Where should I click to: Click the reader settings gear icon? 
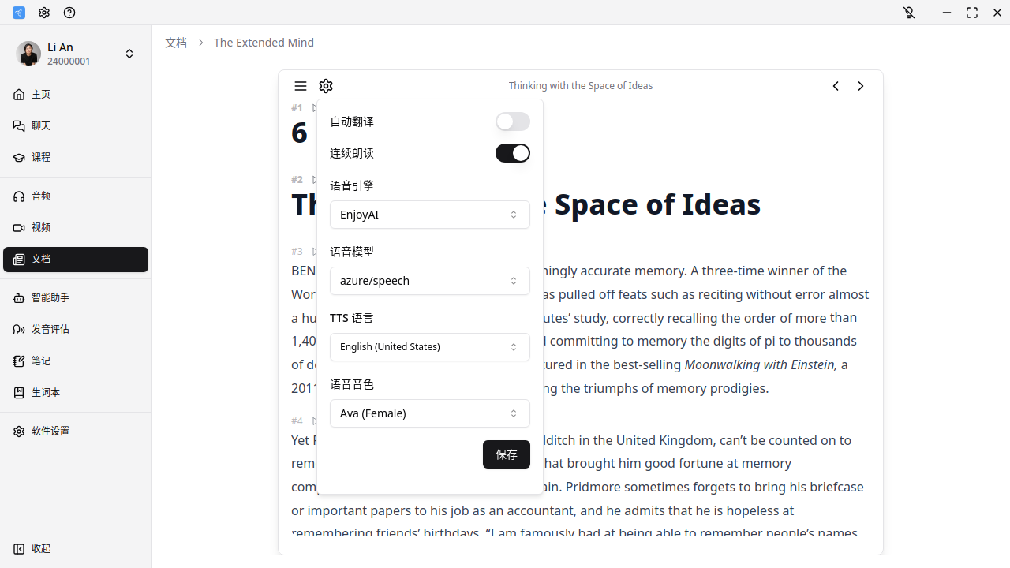tap(326, 86)
